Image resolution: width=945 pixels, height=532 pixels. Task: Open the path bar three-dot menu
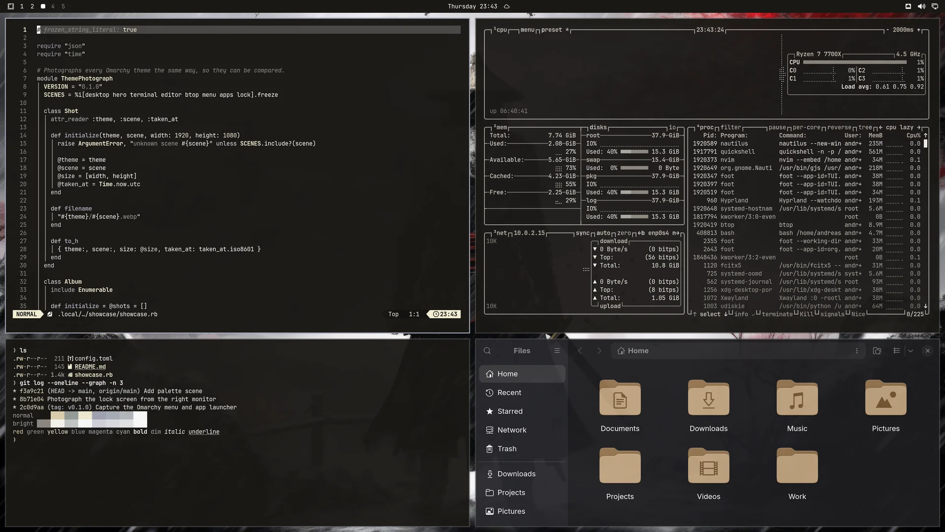point(856,351)
